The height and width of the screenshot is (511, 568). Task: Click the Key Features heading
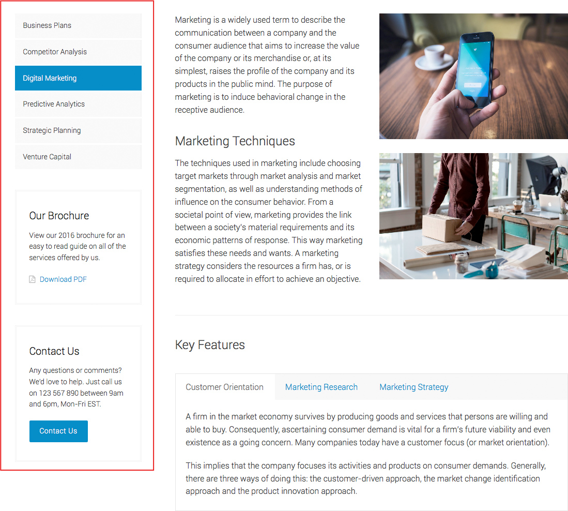click(x=210, y=344)
